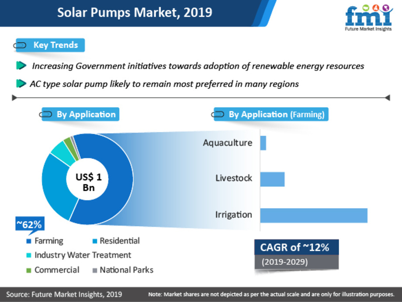
Task: Select the Residential legend color square
Action: [94, 241]
